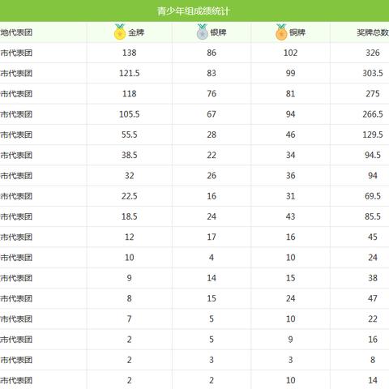Image resolution: width=389 pixels, height=389 pixels.
Task: Click gold count 138 in first row
Action: tap(130, 53)
